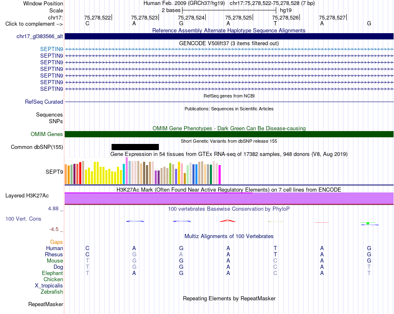
Task: Click the magenta bar ending the GTEx chart
Action: (x=220, y=175)
